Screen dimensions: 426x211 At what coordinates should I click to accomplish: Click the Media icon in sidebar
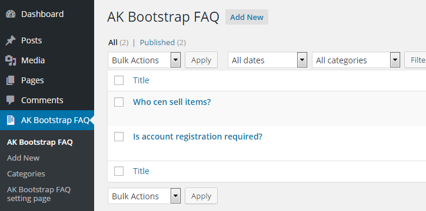tap(11, 60)
